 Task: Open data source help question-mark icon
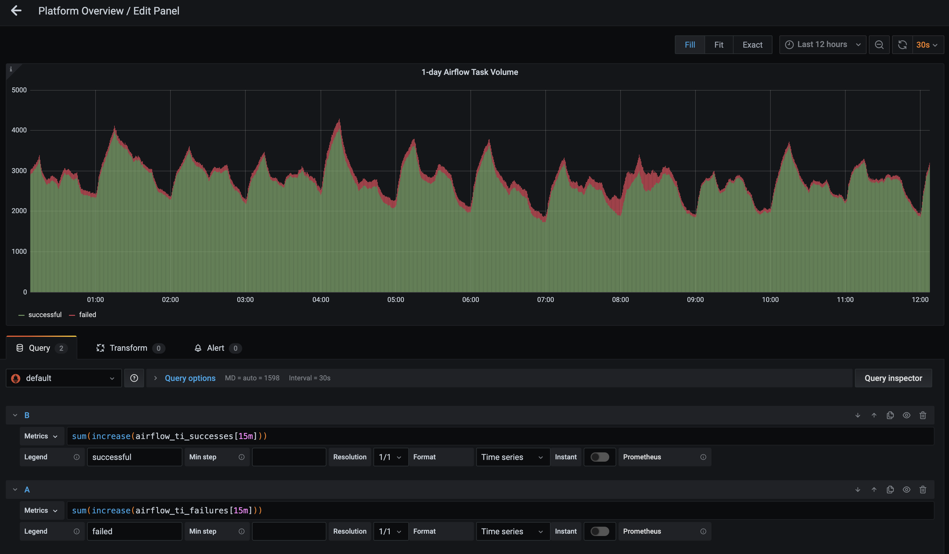[134, 378]
